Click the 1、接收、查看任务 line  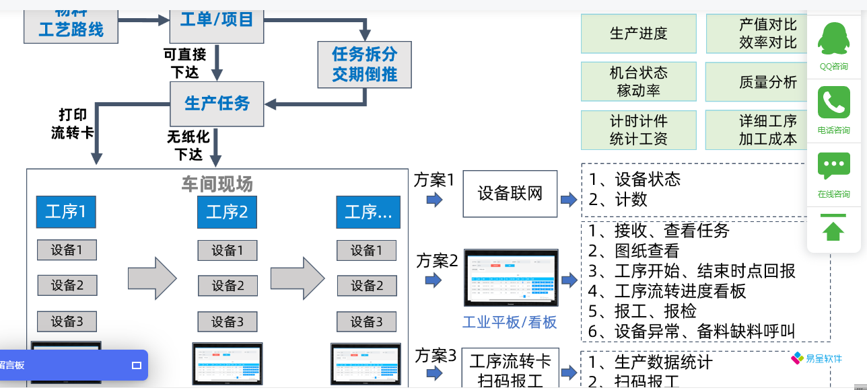[x=658, y=231]
